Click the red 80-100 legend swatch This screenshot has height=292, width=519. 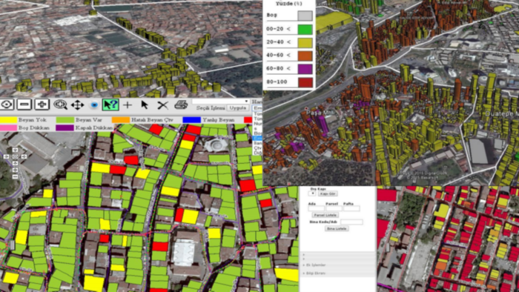click(x=305, y=82)
